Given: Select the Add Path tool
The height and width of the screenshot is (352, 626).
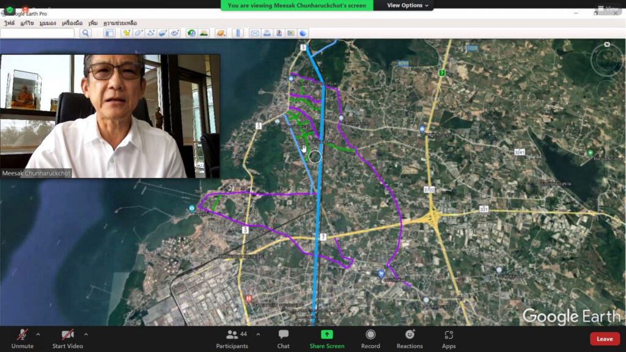Looking at the screenshot, I should tap(150, 33).
